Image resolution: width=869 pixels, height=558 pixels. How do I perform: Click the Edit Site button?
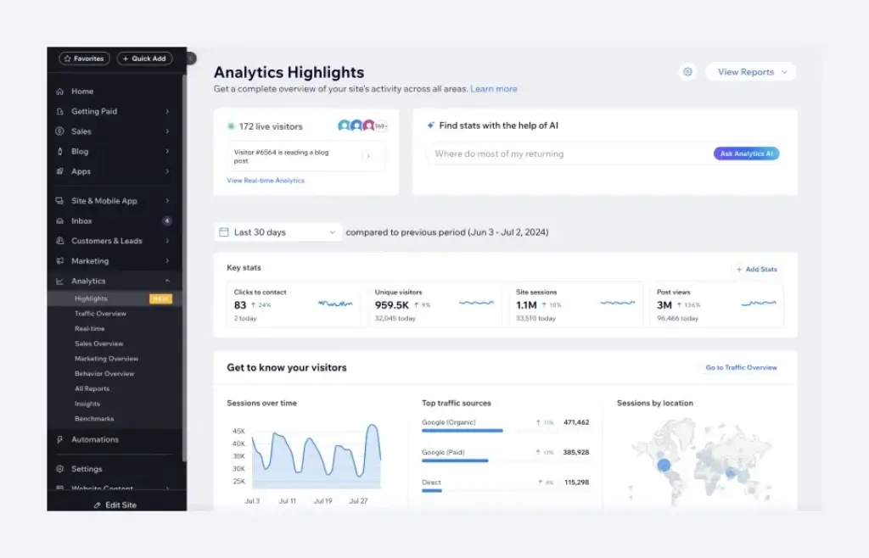coord(115,505)
